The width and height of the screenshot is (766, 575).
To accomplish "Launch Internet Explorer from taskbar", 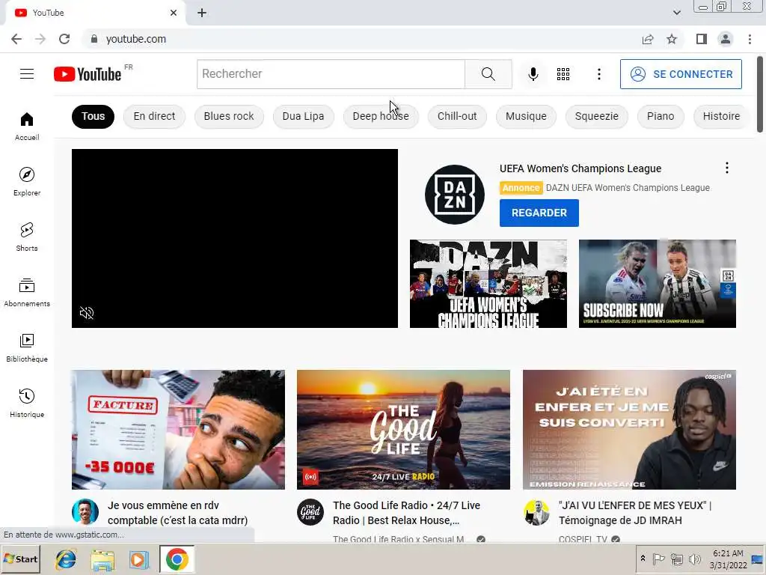I will tap(66, 559).
